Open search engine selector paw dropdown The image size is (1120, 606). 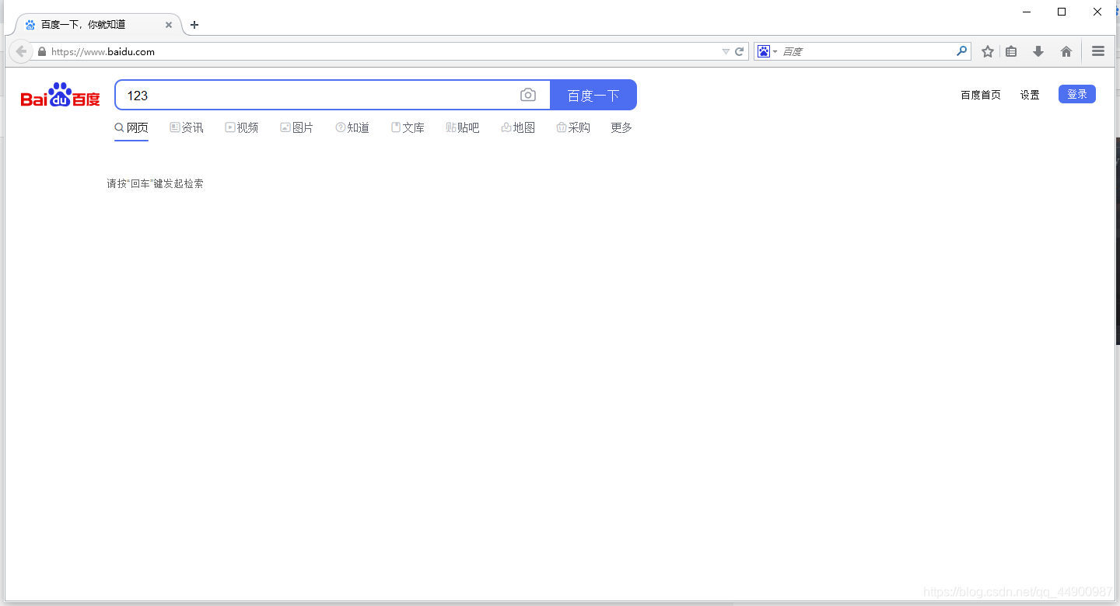(x=767, y=51)
